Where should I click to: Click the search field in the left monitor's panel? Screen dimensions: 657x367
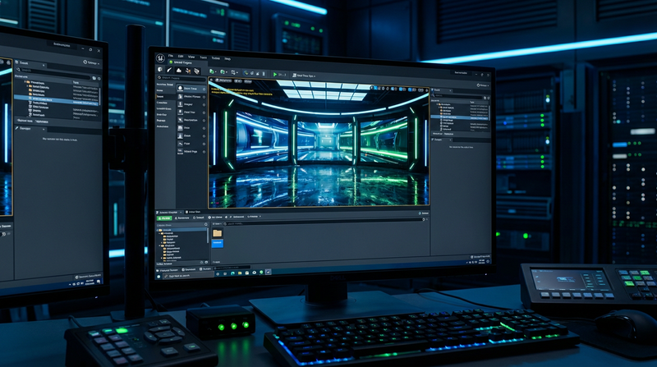(x=54, y=73)
